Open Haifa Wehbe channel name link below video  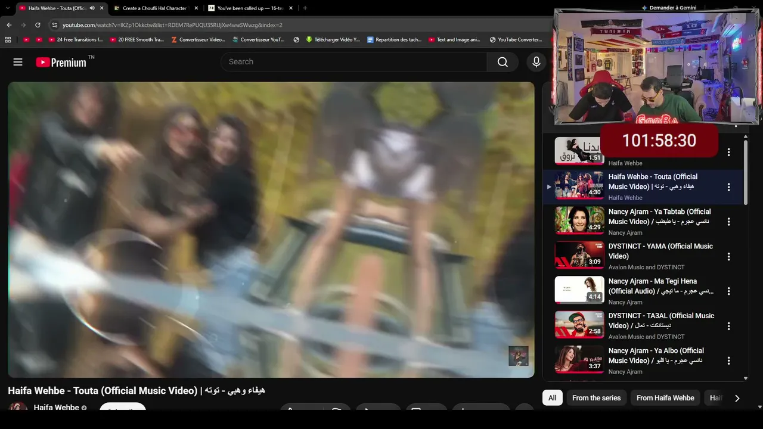click(57, 408)
